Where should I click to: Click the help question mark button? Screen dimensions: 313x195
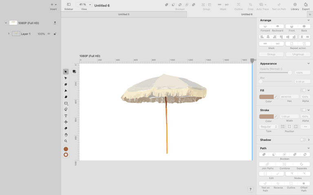click(x=250, y=189)
